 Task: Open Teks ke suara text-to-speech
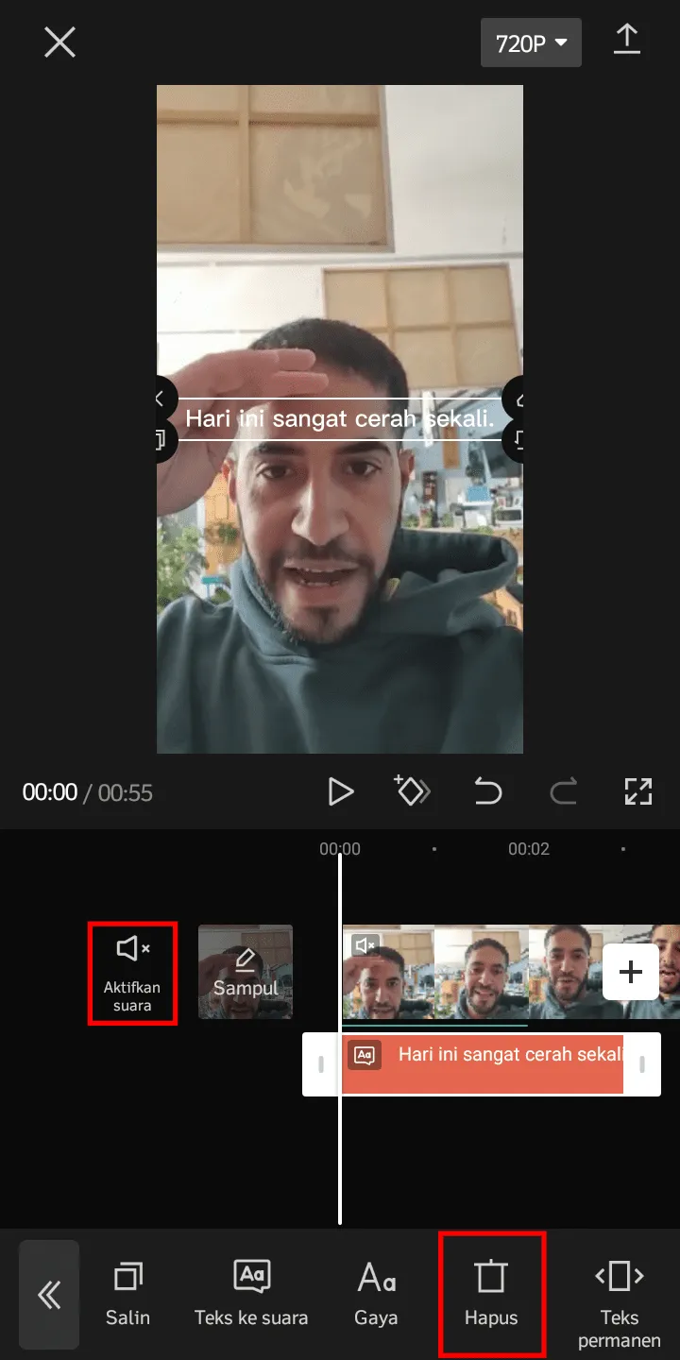pyautogui.click(x=251, y=1294)
